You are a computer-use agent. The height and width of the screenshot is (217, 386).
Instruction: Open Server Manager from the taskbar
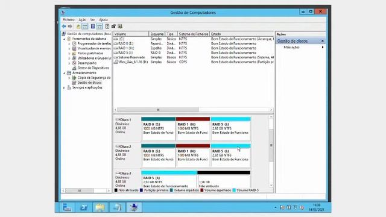[x=67, y=207]
